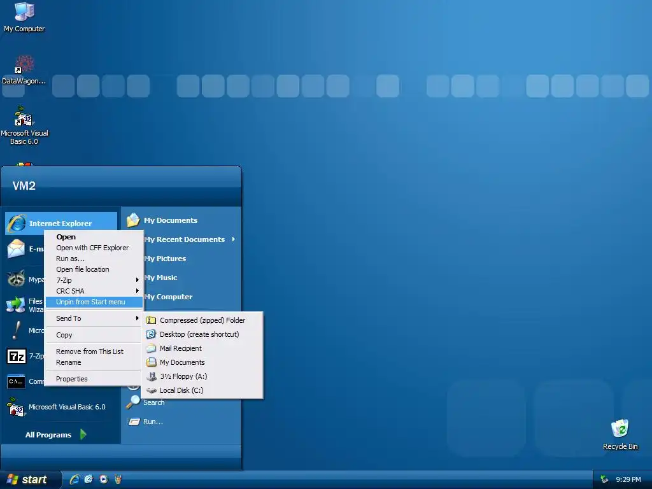The width and height of the screenshot is (652, 489).
Task: Choose Open in the context menu
Action: click(x=94, y=237)
